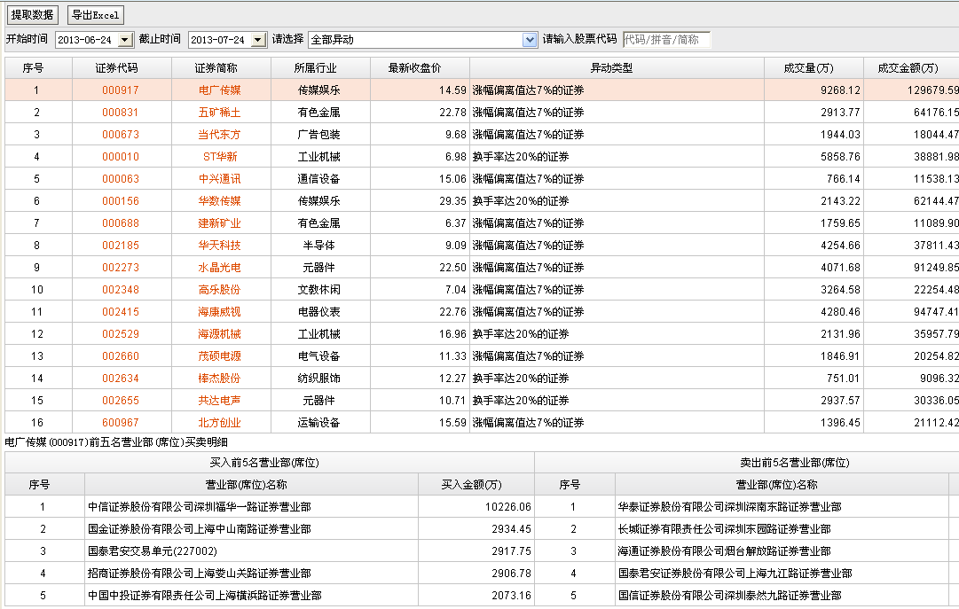The height and width of the screenshot is (609, 959).
Task: Click the 茂硕电源 stock name
Action: pyautogui.click(x=219, y=356)
